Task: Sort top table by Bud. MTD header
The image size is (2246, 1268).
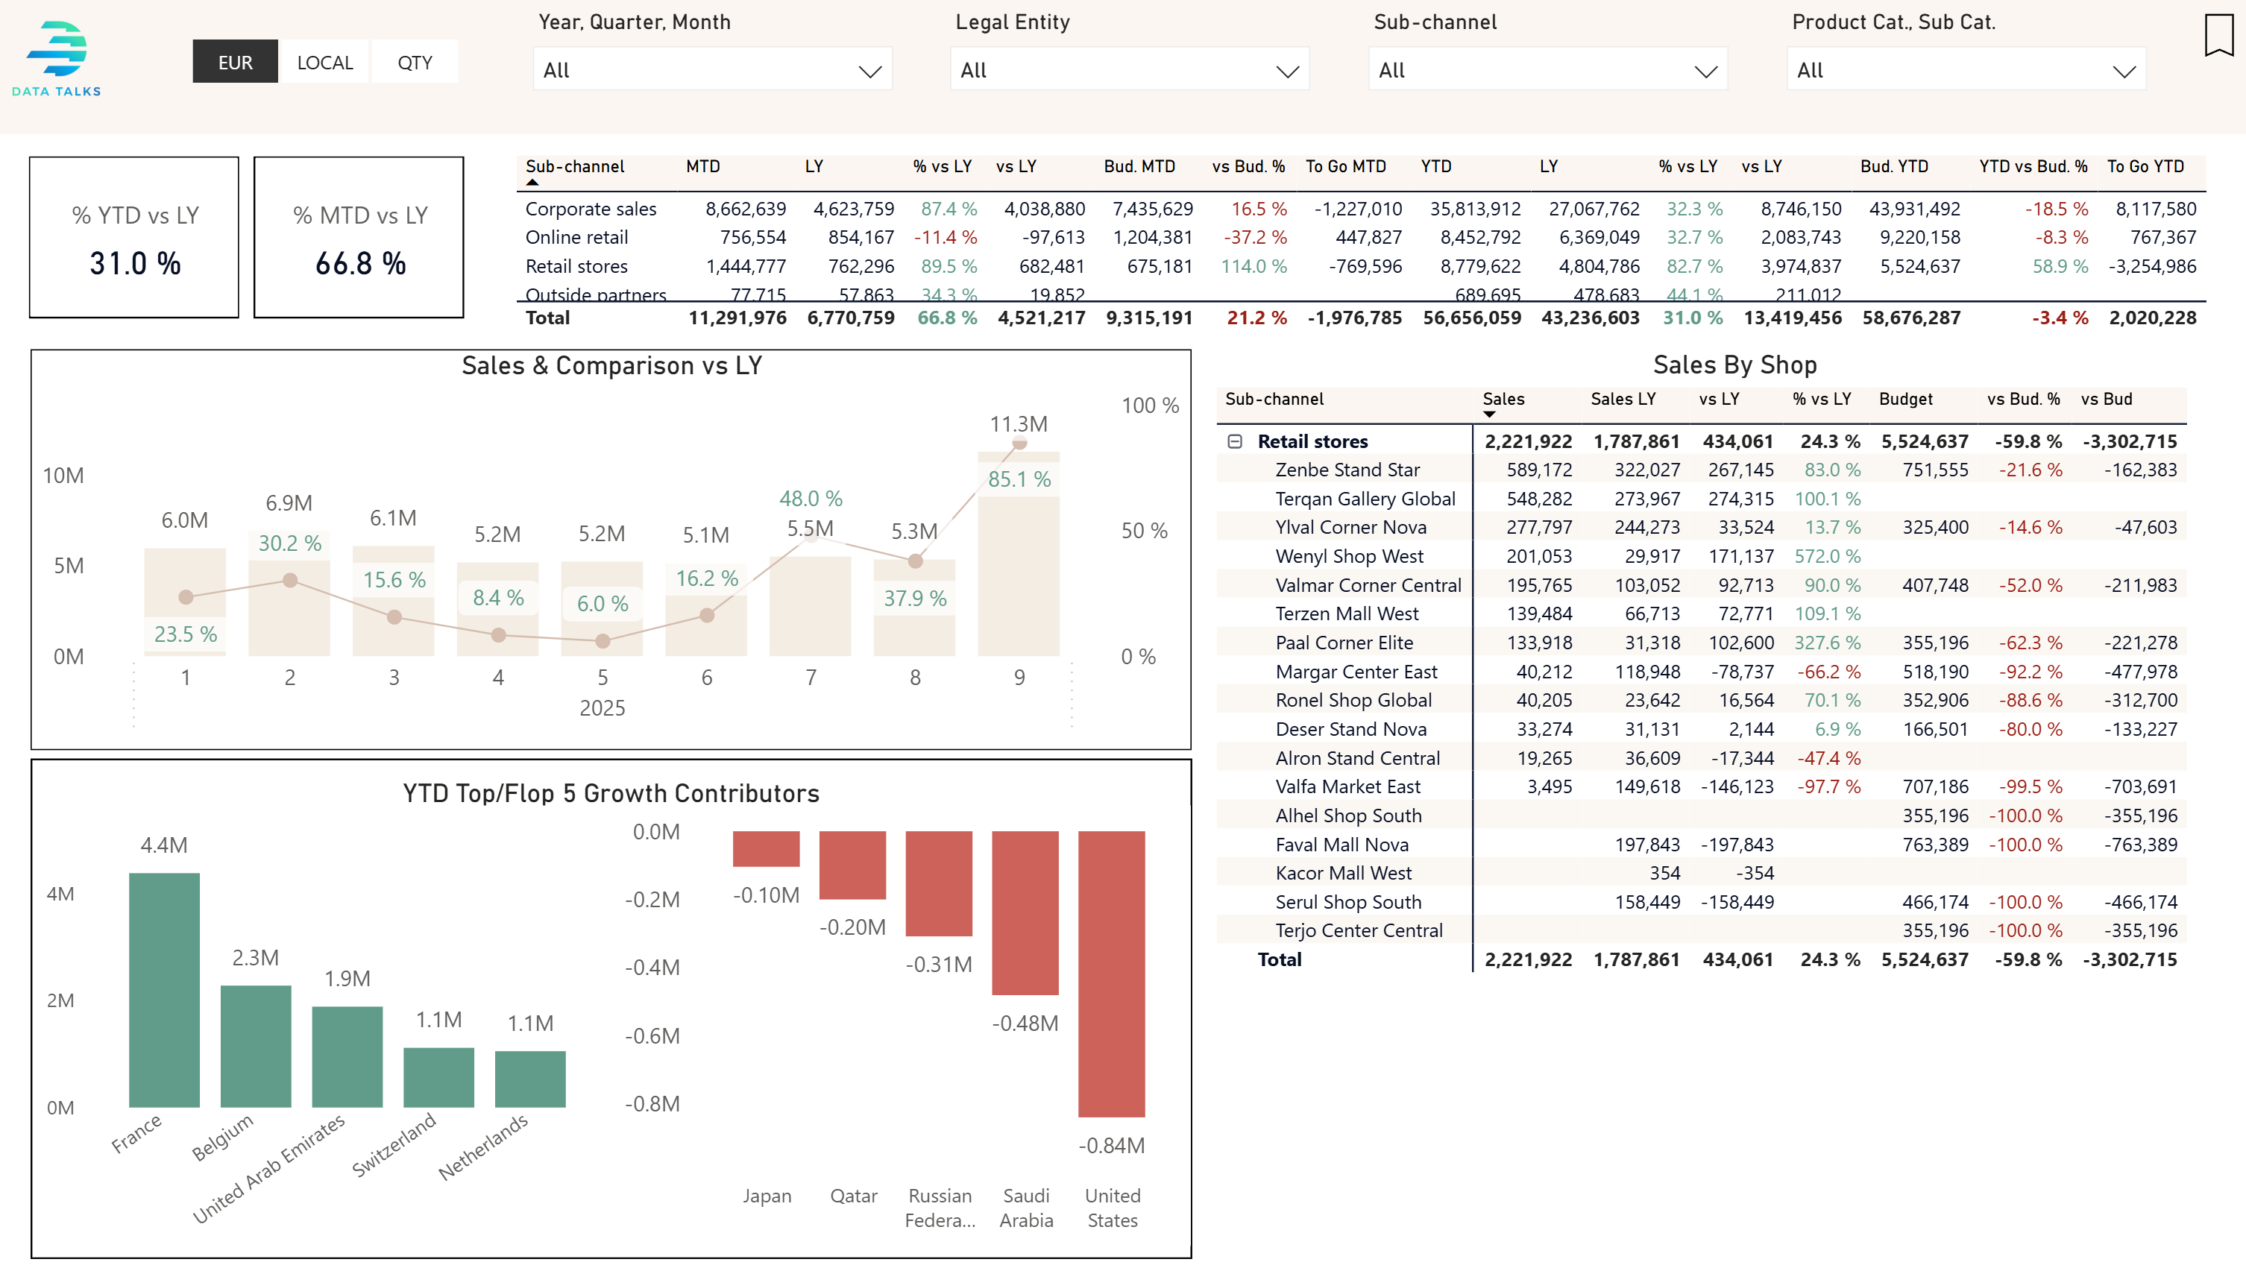Action: pos(1139,166)
